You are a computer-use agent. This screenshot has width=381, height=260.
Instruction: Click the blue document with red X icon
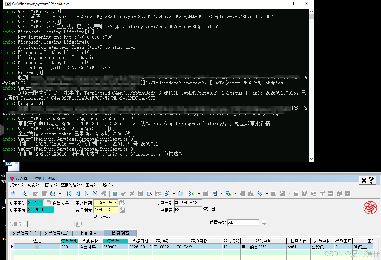point(149,194)
